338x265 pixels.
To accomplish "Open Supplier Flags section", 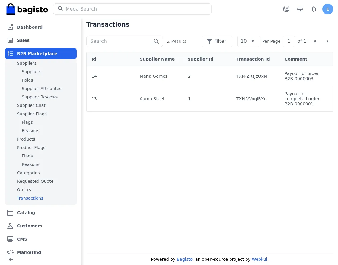I will 32,114.
